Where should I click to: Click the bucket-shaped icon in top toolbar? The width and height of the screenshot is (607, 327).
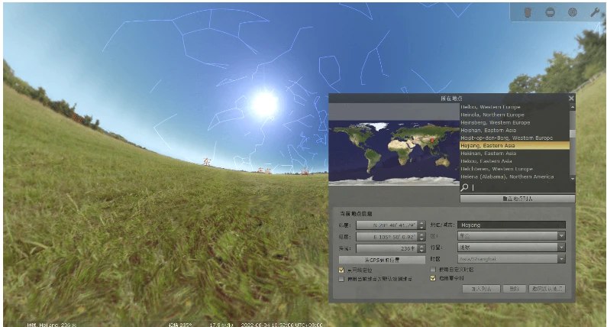[x=528, y=12]
